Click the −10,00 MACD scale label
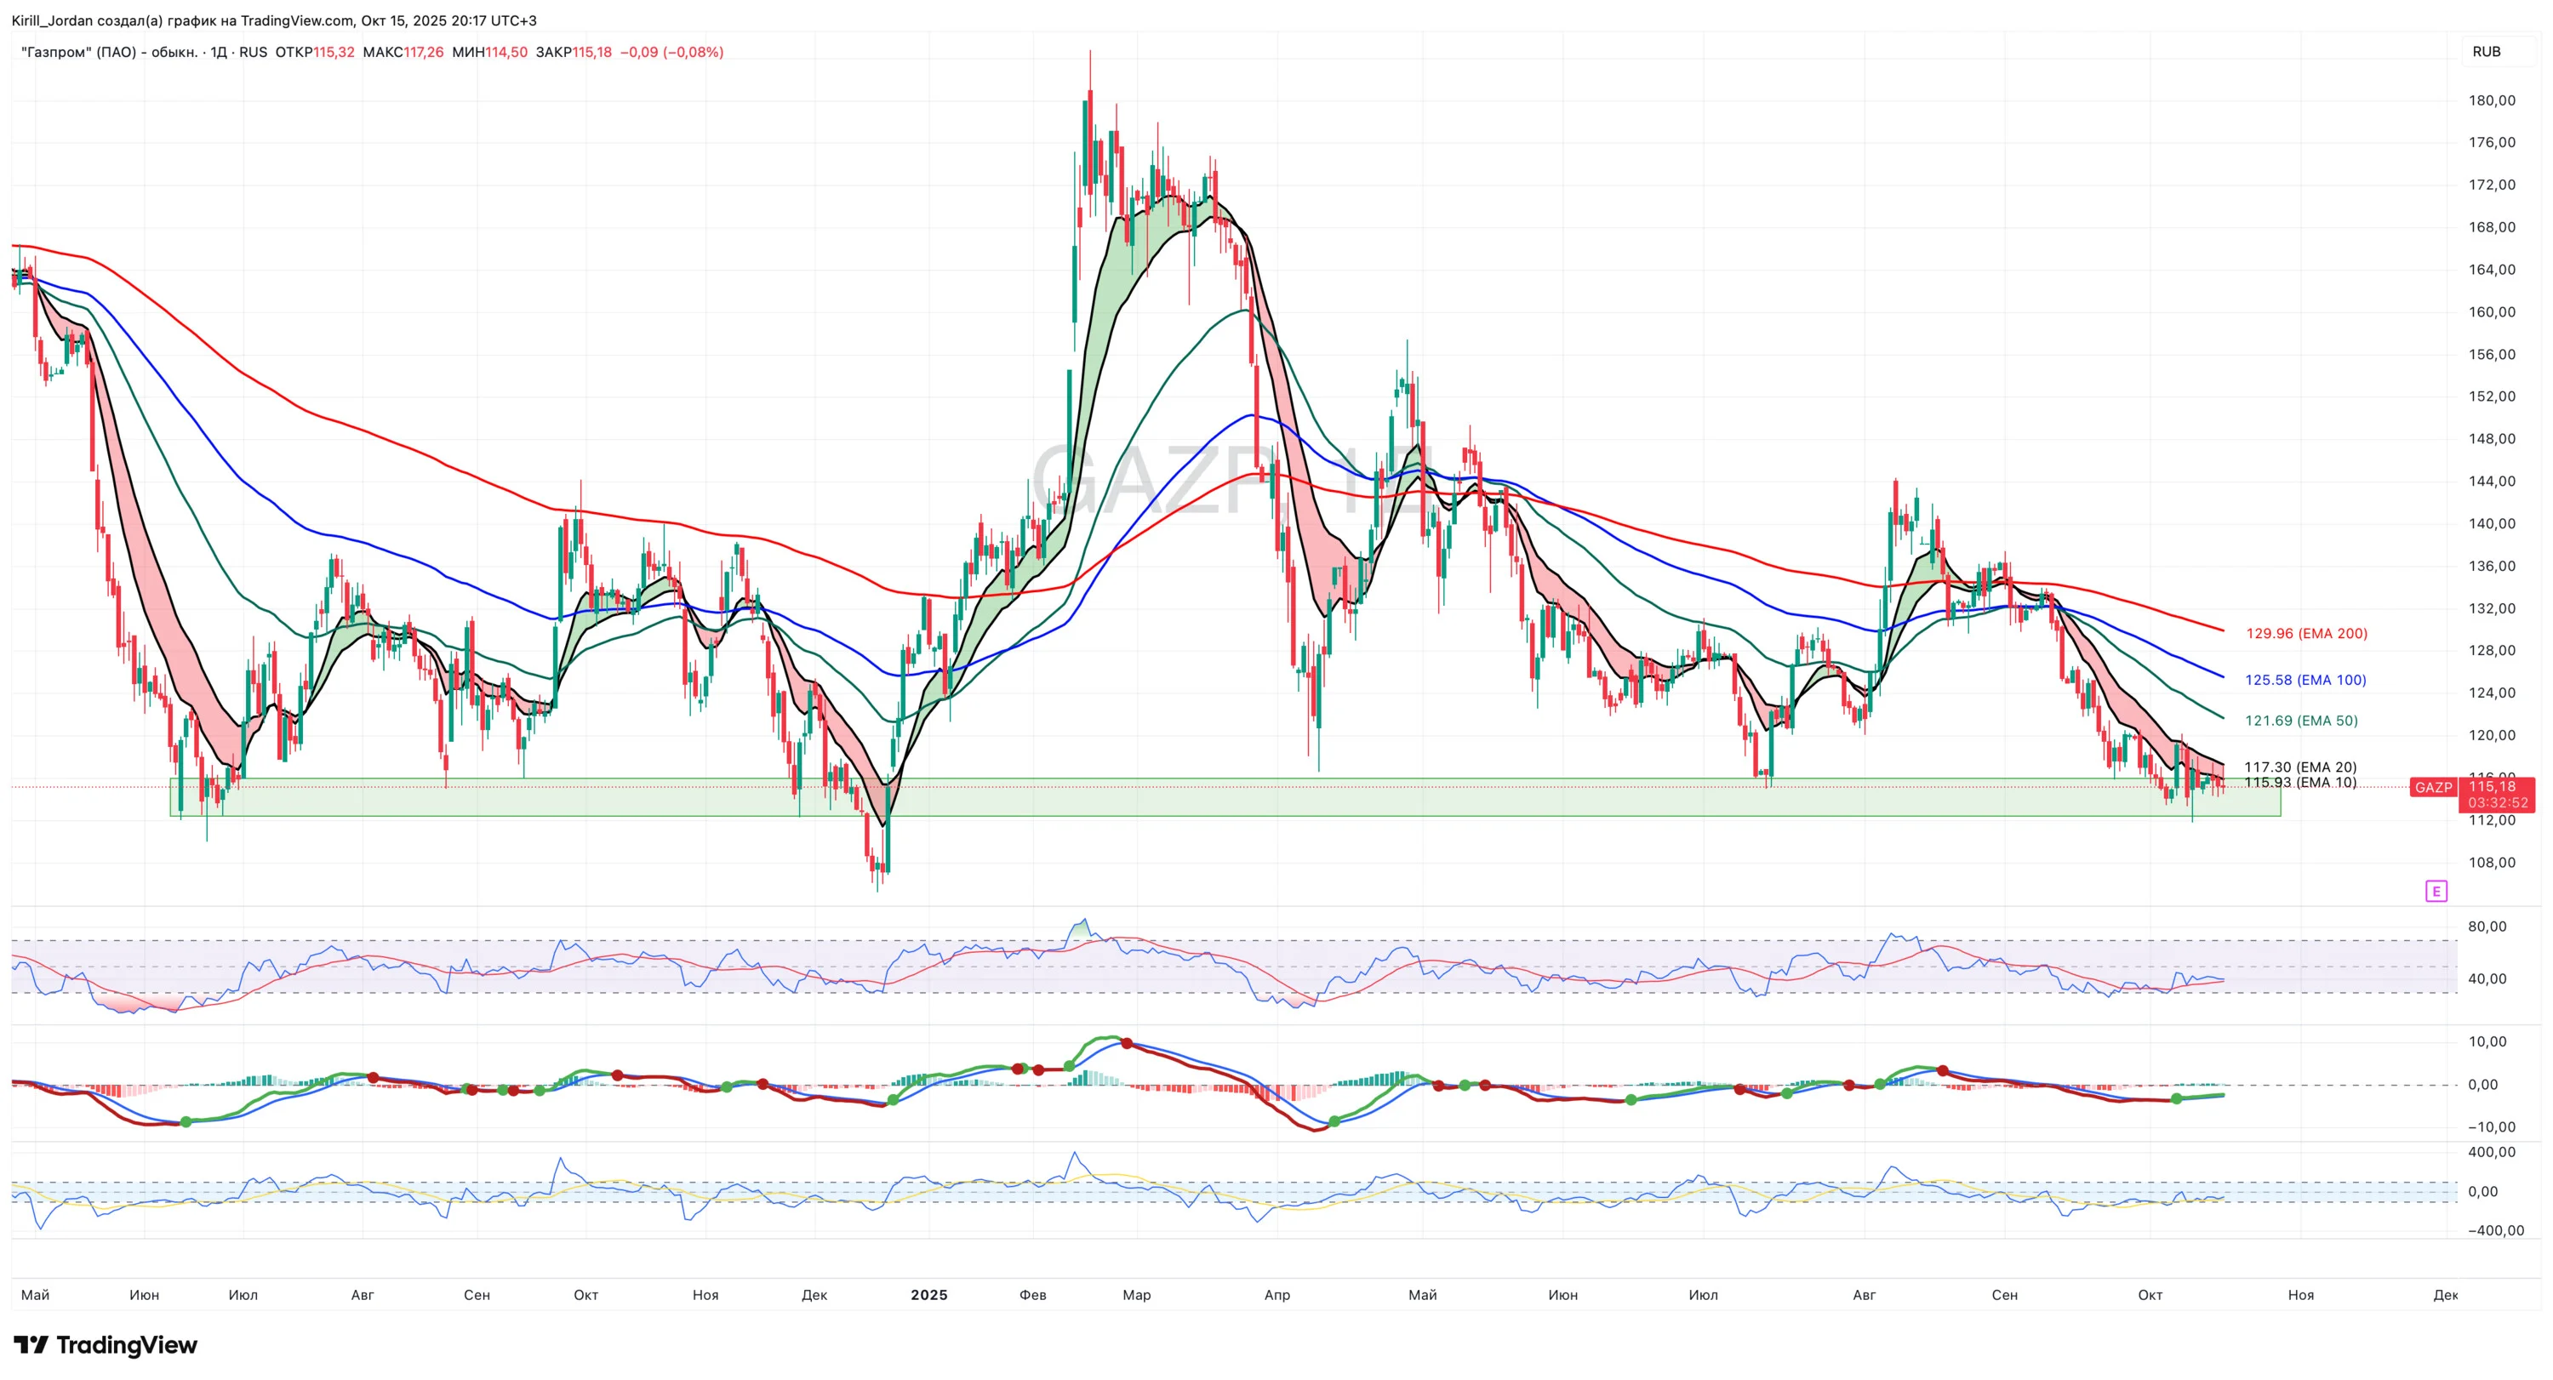This screenshot has height=1380, width=2553. pyautogui.click(x=2491, y=1127)
